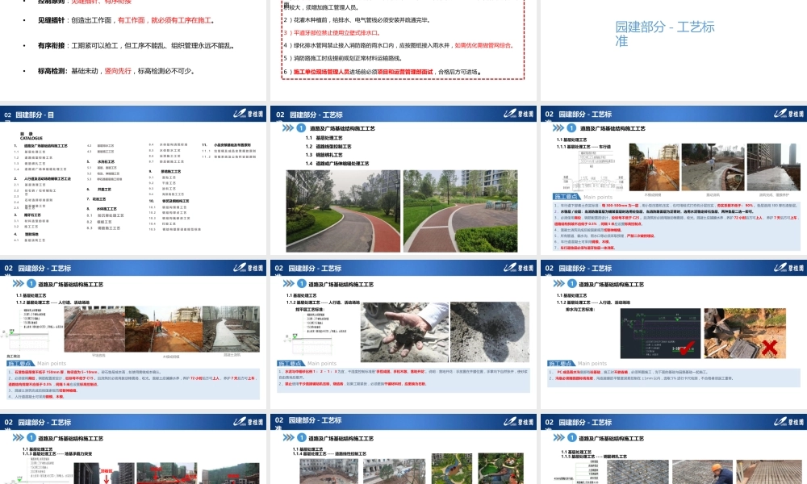Select the 1.1.3 slide with red arrow building photos

click(133, 449)
